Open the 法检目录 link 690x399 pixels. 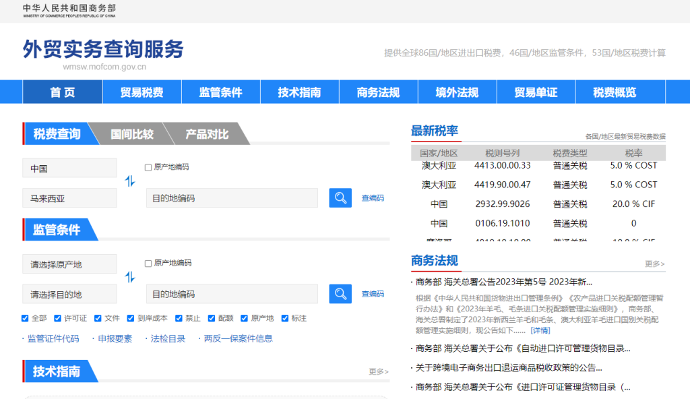click(168, 338)
